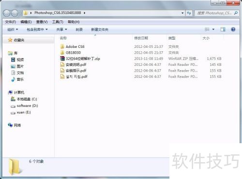Select 收藏夹 Favorites in navigation pane
Image resolution: width=242 pixels, height=179 pixels.
pyautogui.click(x=19, y=40)
